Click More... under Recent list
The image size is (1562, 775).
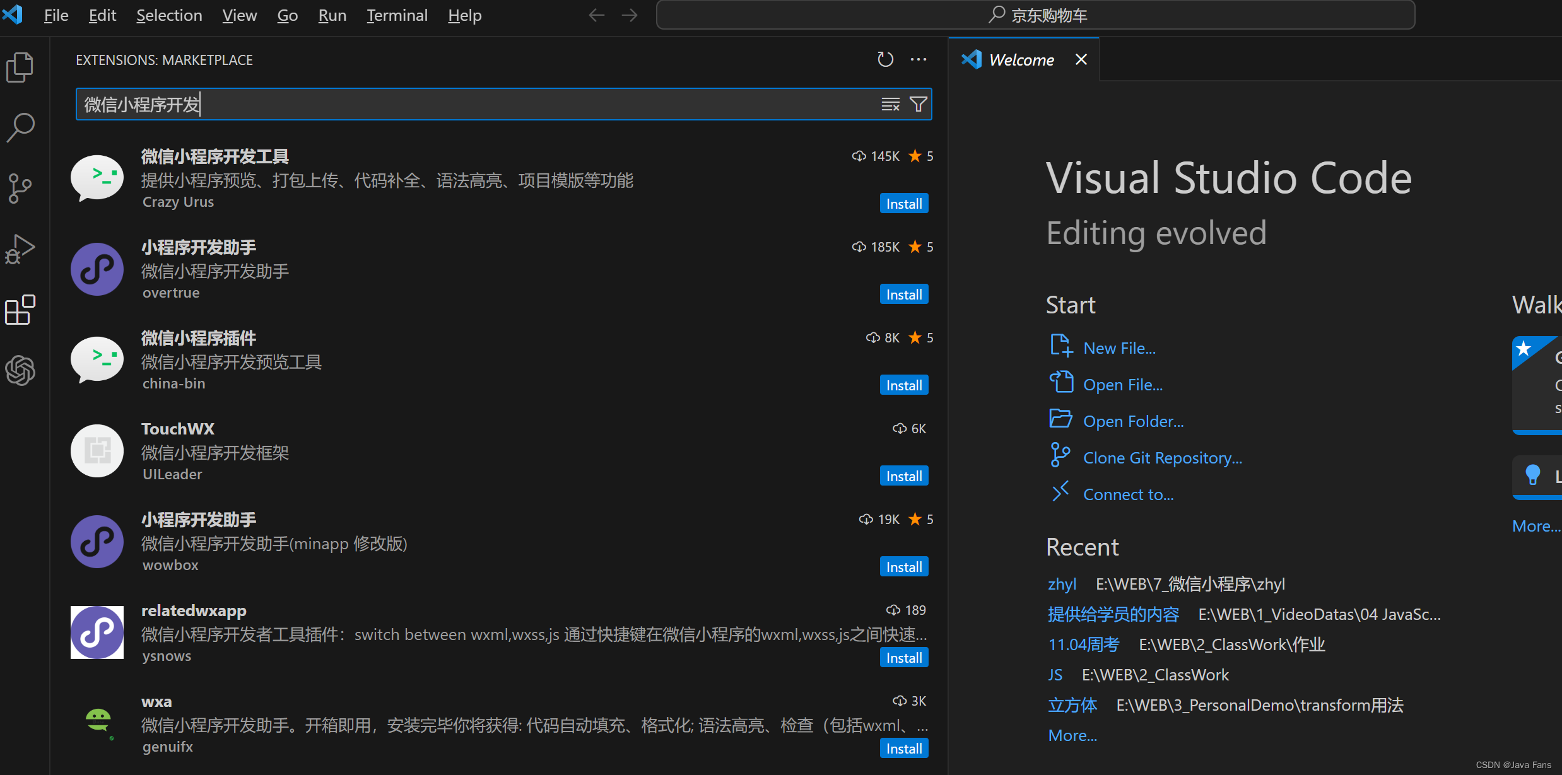(x=1072, y=735)
